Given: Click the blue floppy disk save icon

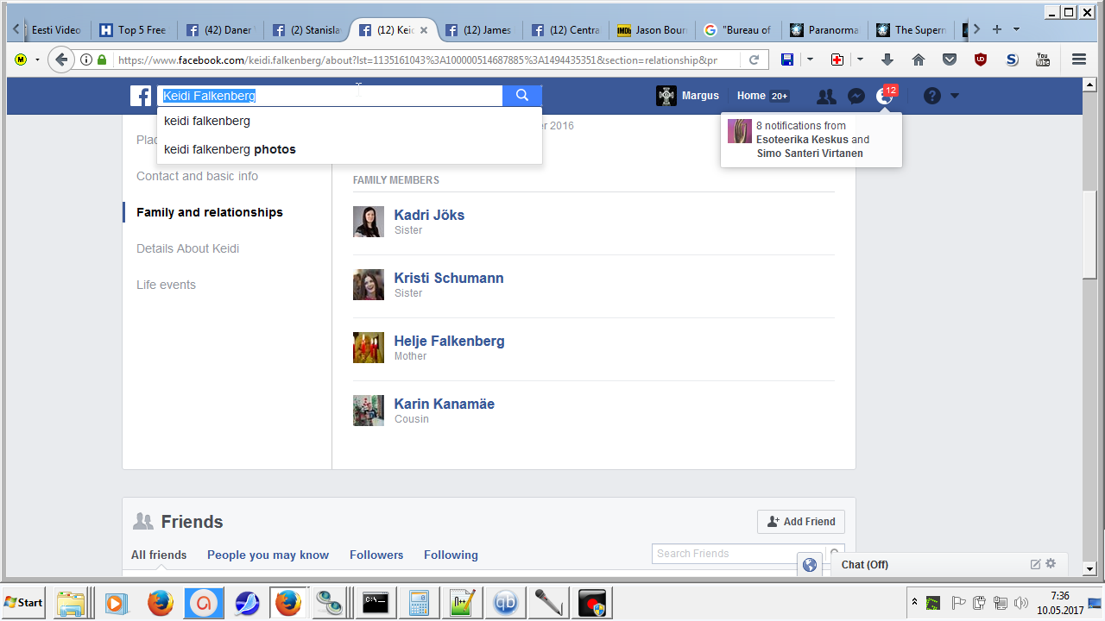Looking at the screenshot, I should pyautogui.click(x=787, y=60).
